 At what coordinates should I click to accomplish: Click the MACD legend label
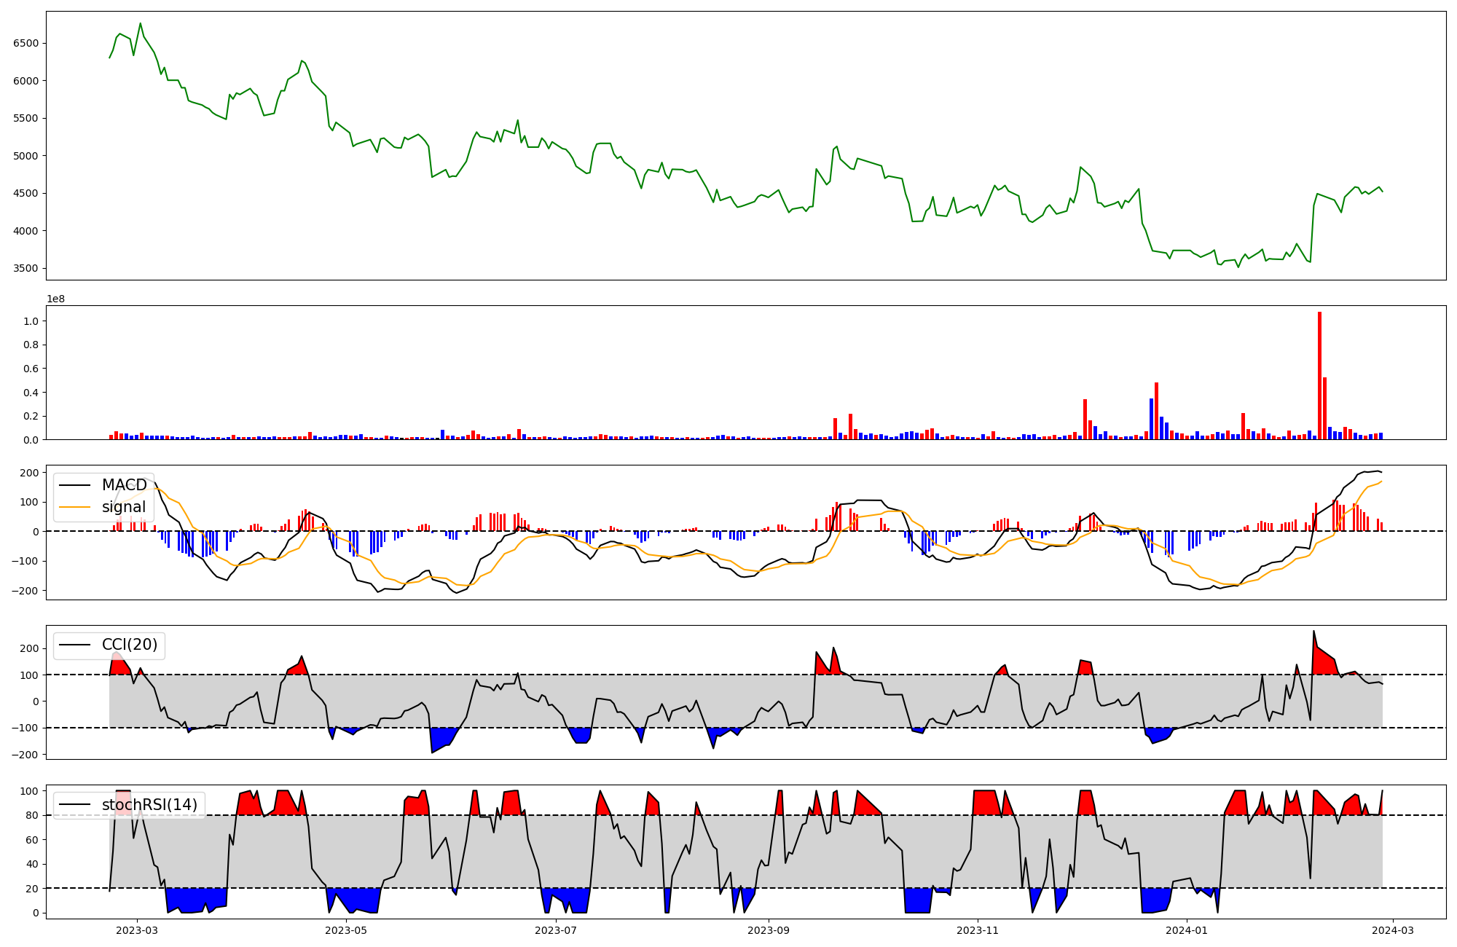(x=124, y=485)
